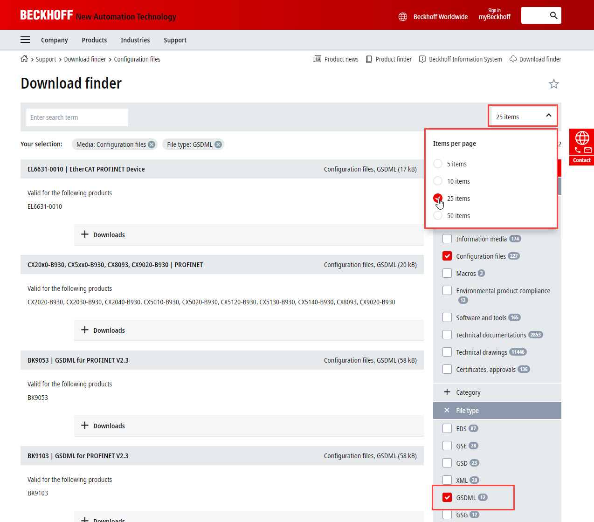
Task: Open the Products menu
Action: click(94, 40)
